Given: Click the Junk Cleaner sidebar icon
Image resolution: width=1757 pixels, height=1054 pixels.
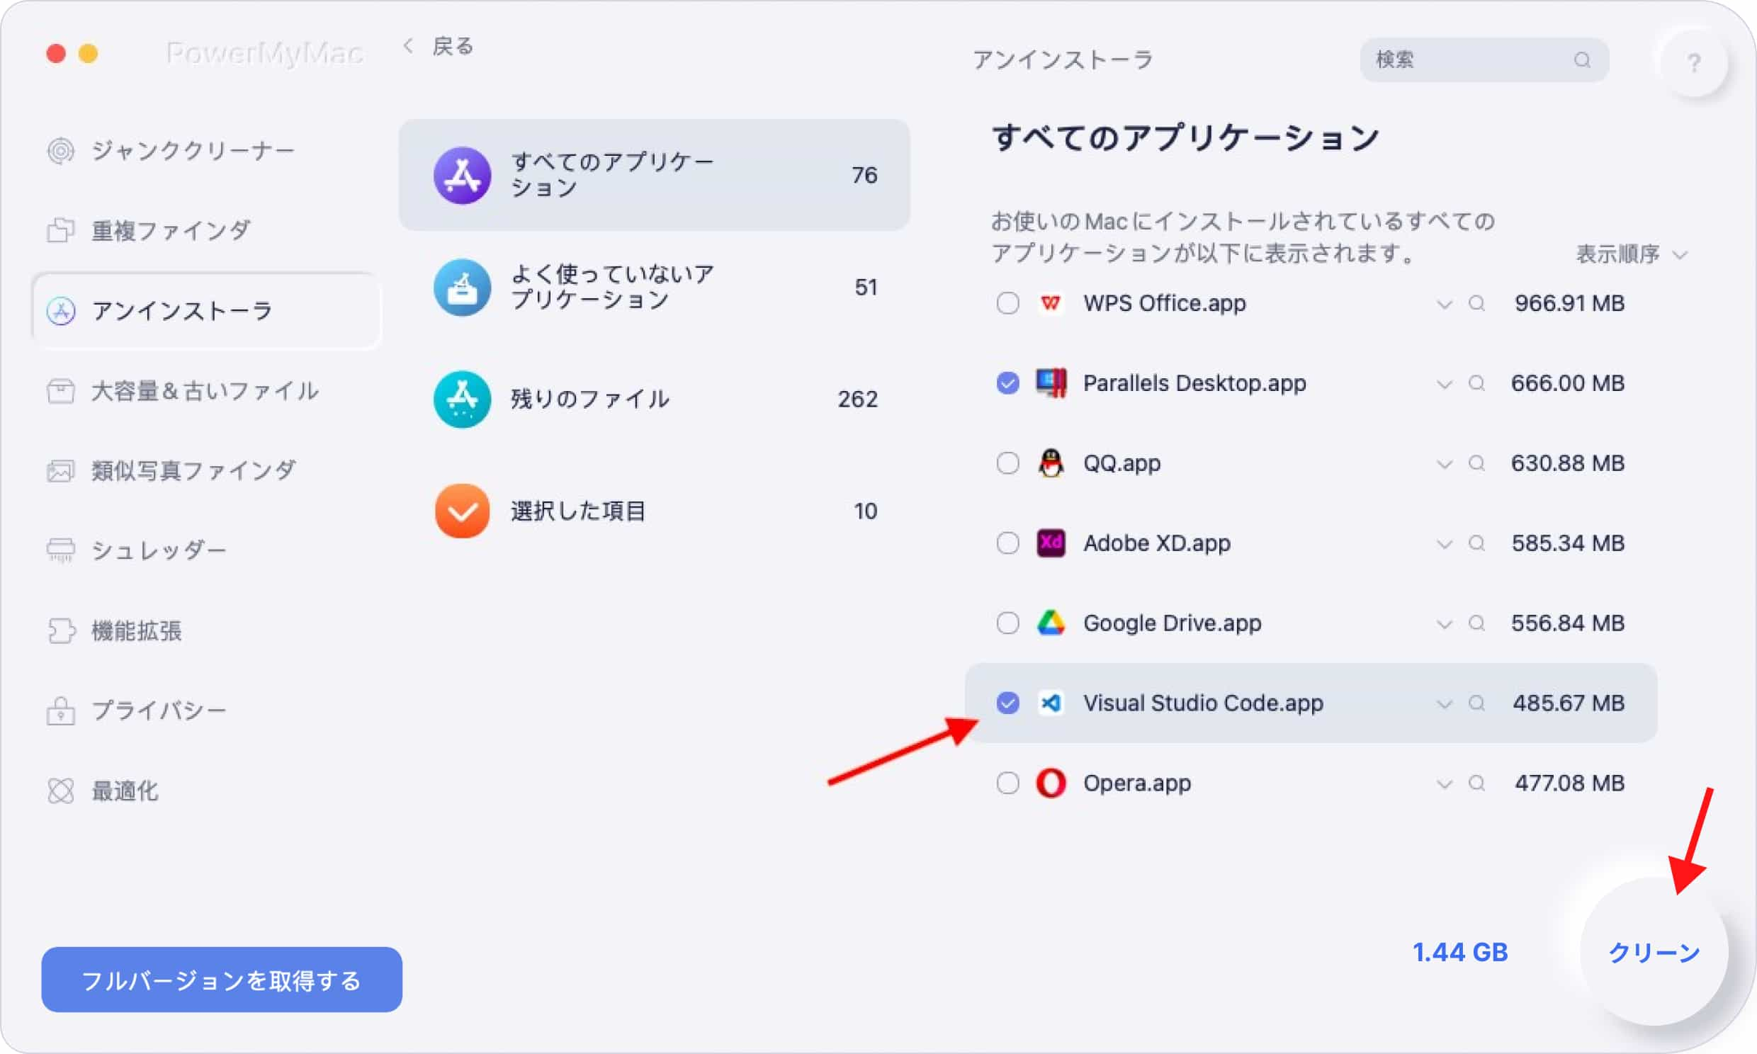Looking at the screenshot, I should click(61, 151).
